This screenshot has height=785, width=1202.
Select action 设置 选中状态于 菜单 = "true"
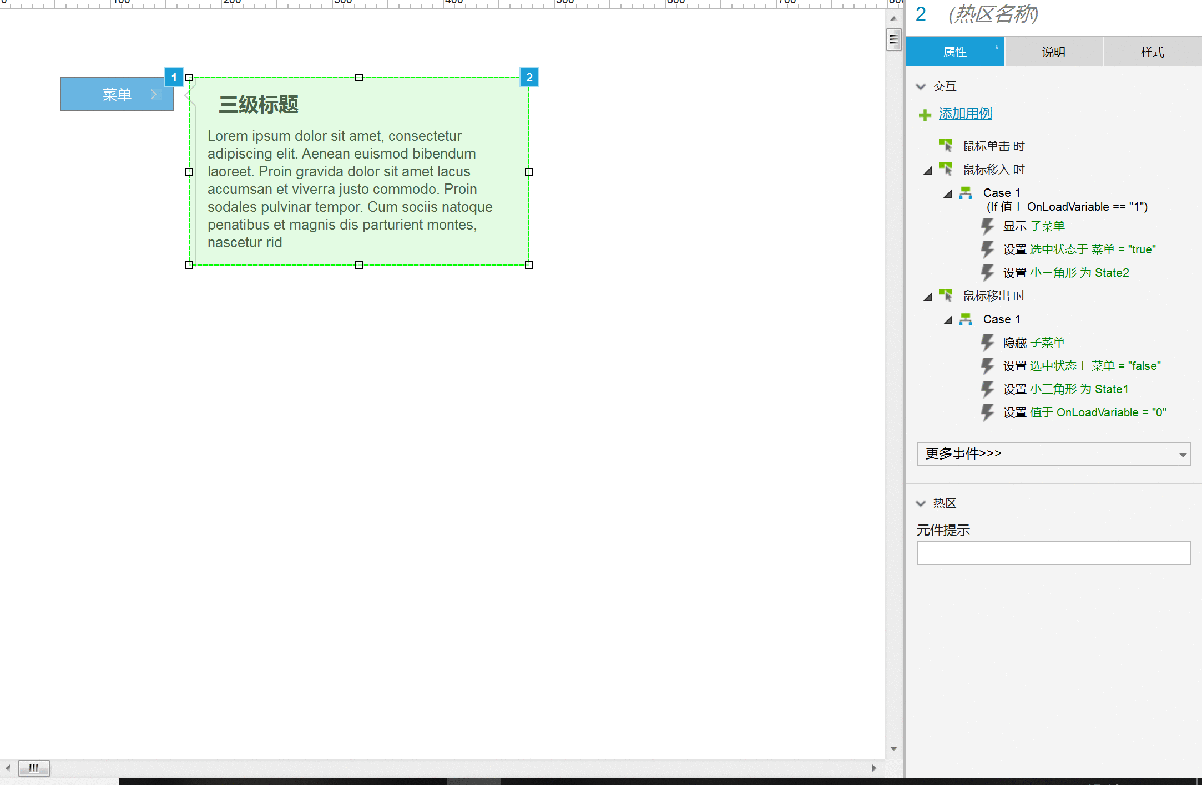pos(1079,249)
